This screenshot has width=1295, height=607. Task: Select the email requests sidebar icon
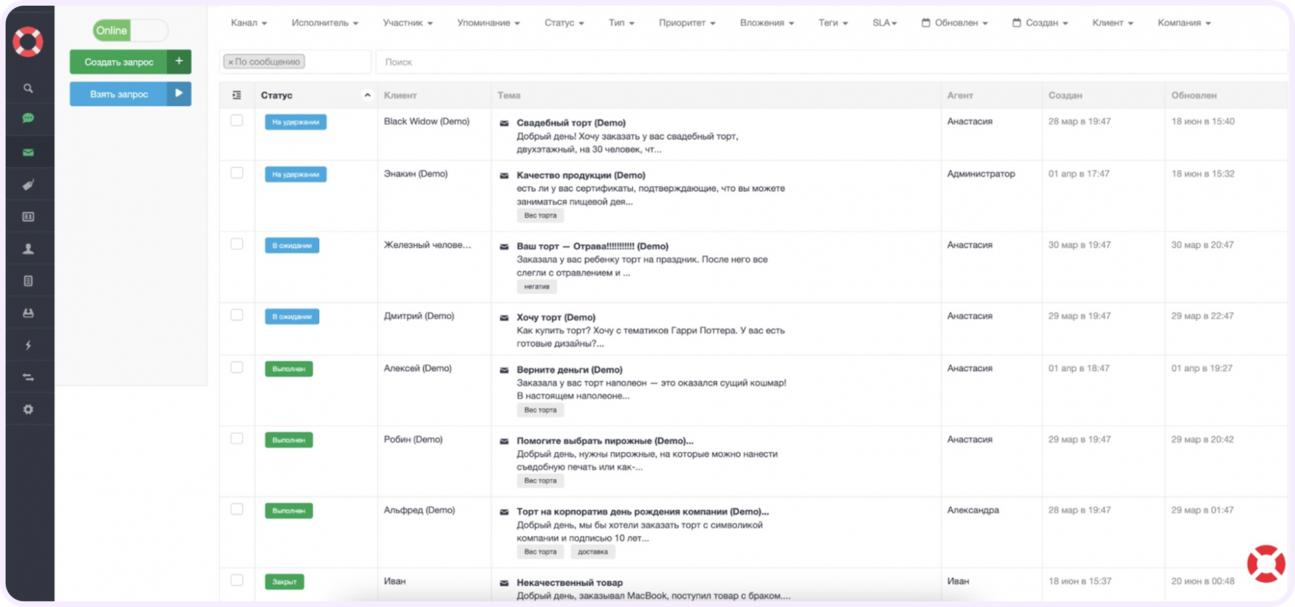click(x=28, y=151)
